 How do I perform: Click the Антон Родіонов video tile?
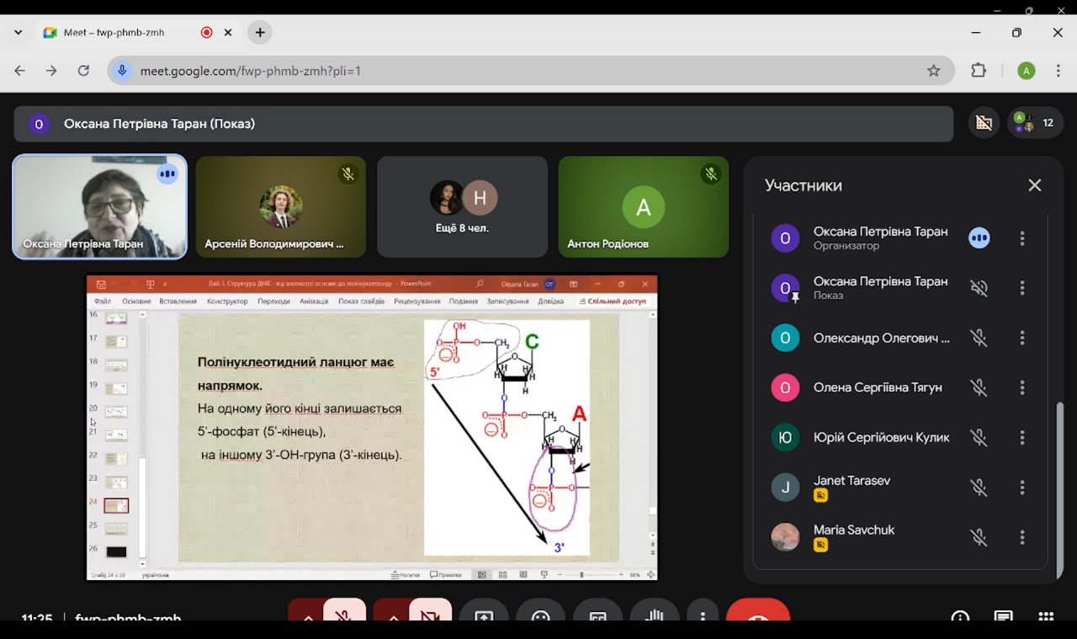[644, 207]
